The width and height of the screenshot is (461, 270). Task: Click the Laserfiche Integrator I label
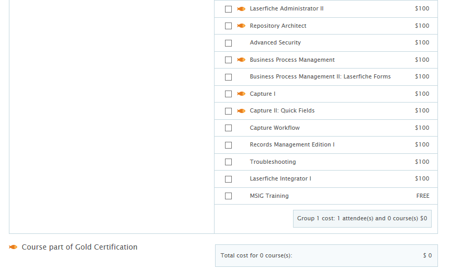280,178
